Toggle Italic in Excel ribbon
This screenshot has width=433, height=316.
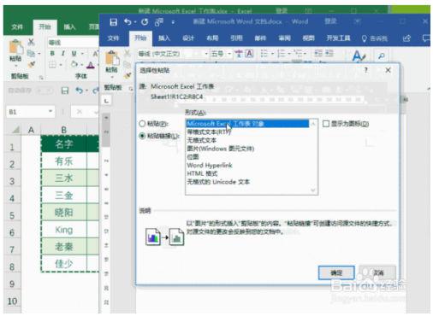[x=63, y=54]
